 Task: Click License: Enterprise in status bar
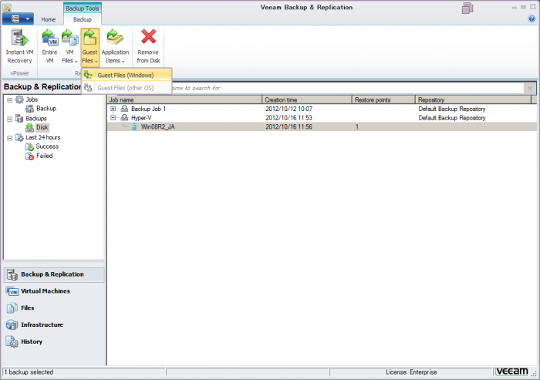click(x=411, y=372)
